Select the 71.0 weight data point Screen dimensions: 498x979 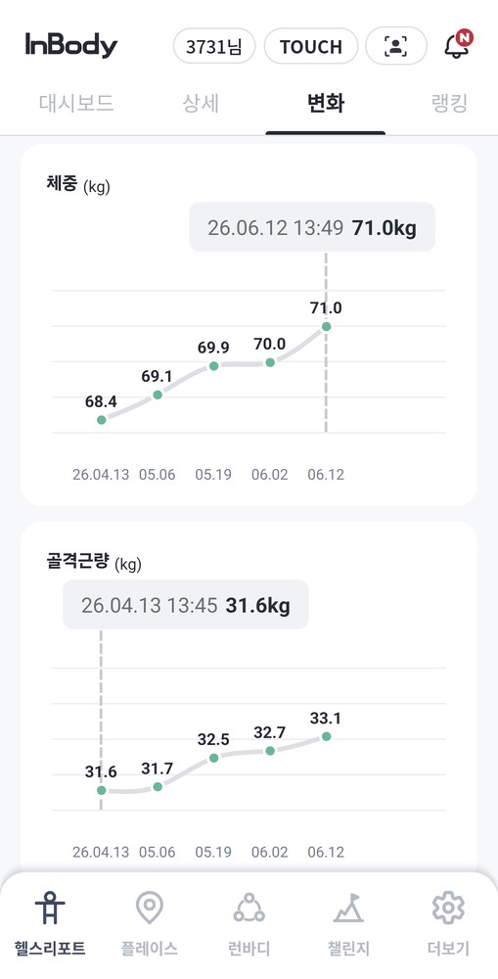[x=326, y=327]
